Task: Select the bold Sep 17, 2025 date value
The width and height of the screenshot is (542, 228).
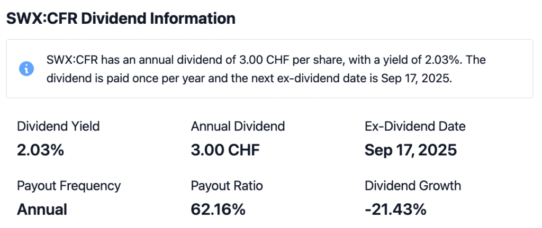Action: tap(410, 150)
